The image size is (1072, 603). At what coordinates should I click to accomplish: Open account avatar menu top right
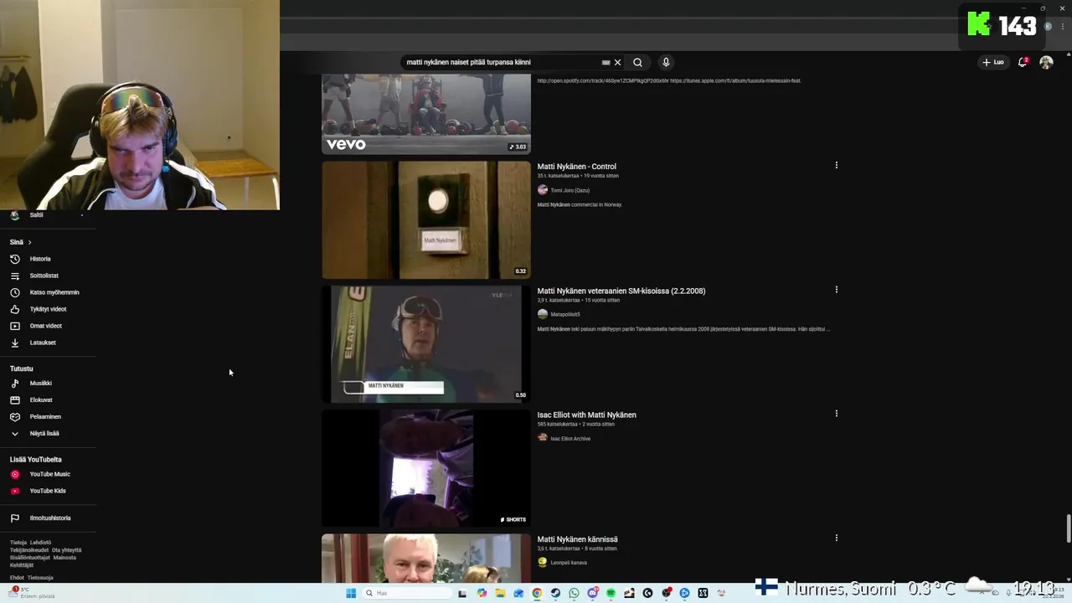pyautogui.click(x=1046, y=62)
